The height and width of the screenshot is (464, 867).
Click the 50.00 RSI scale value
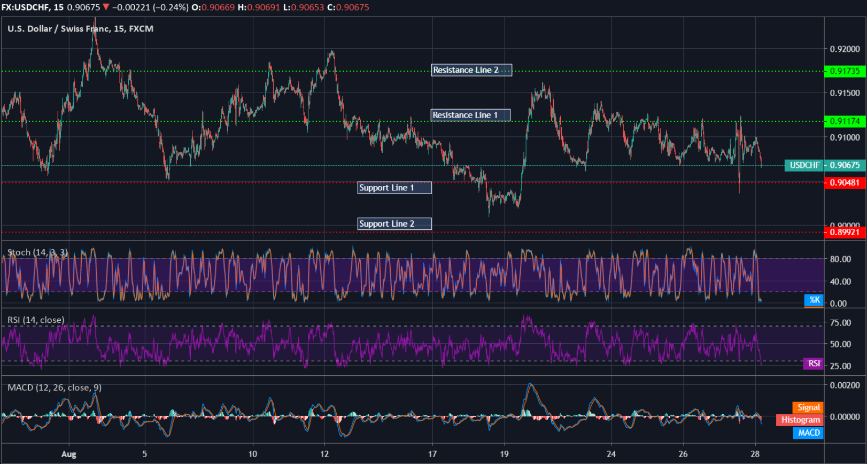[840, 344]
